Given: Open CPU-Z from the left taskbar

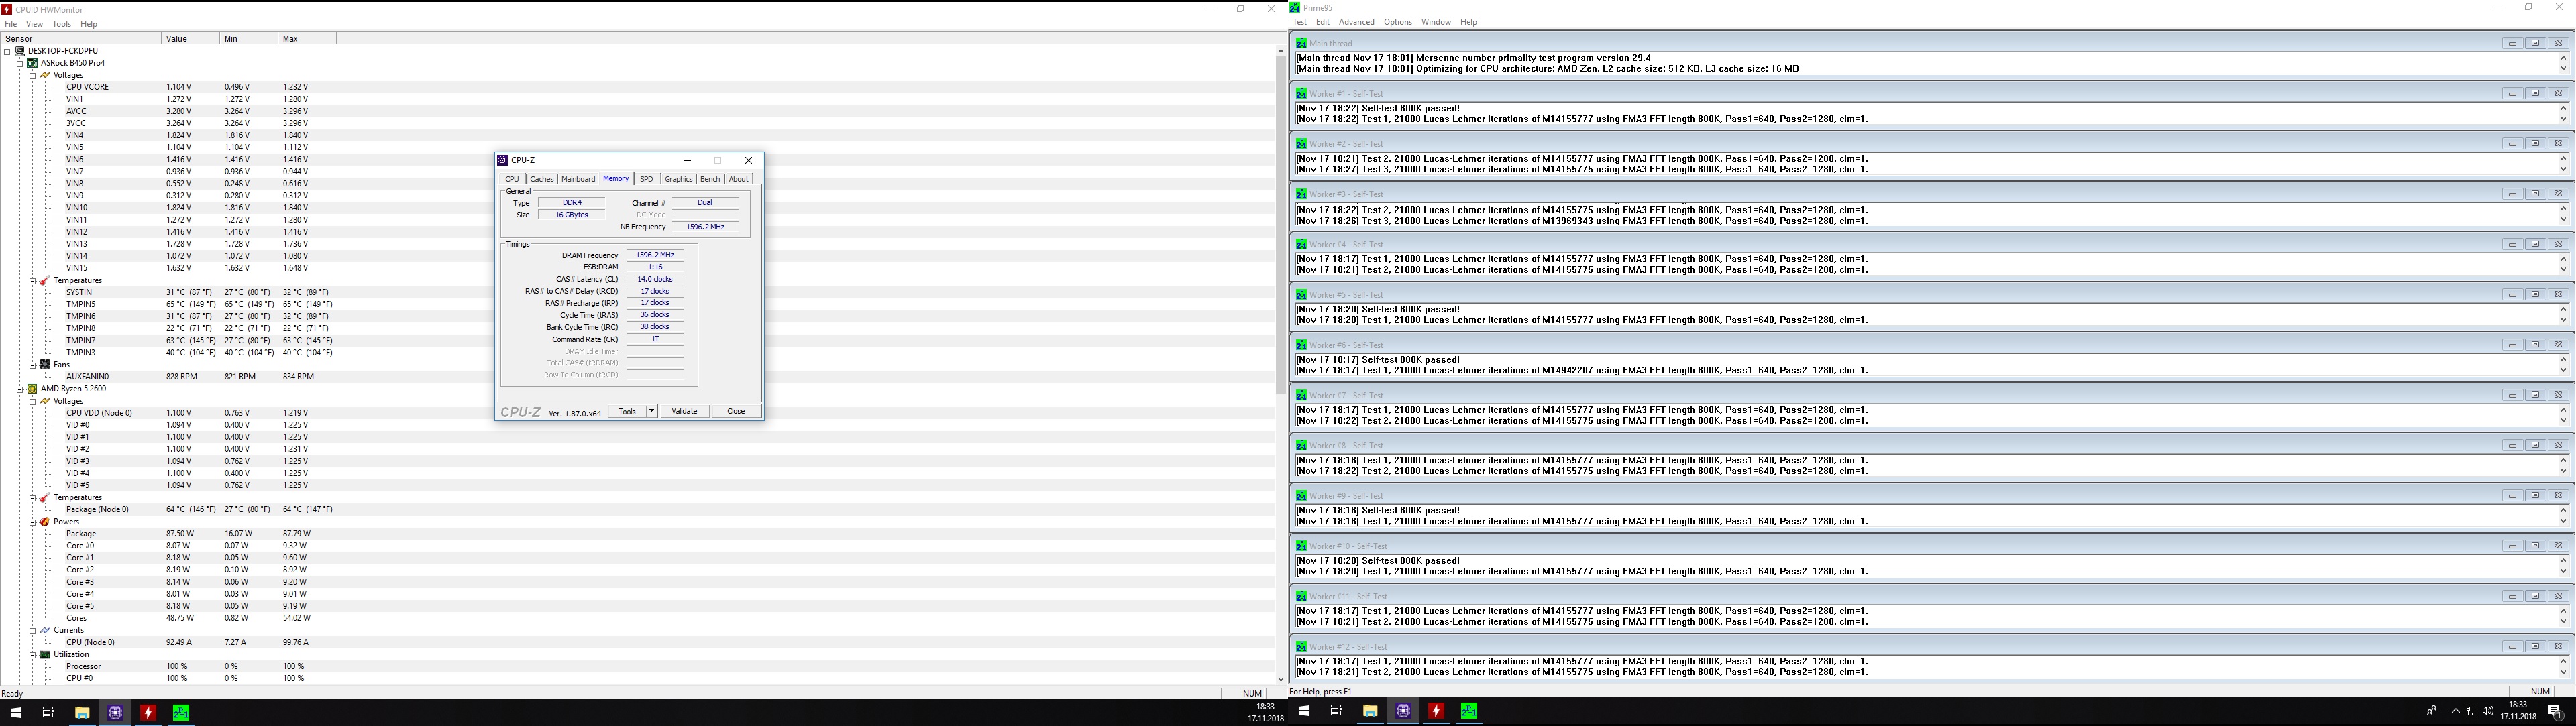Looking at the screenshot, I should point(115,712).
